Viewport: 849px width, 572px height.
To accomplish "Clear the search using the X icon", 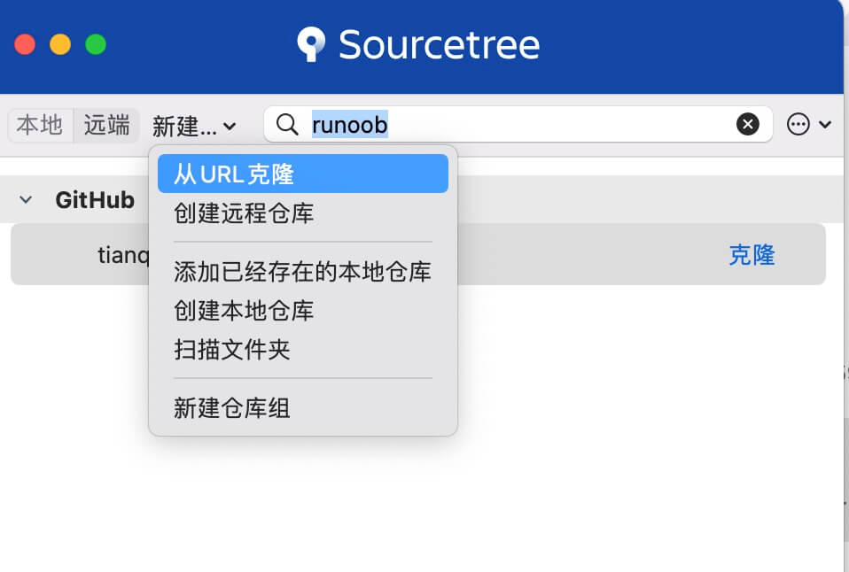I will click(747, 124).
